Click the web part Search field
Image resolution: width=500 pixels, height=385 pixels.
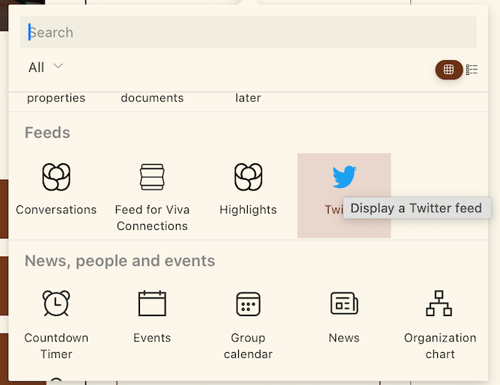(x=248, y=32)
